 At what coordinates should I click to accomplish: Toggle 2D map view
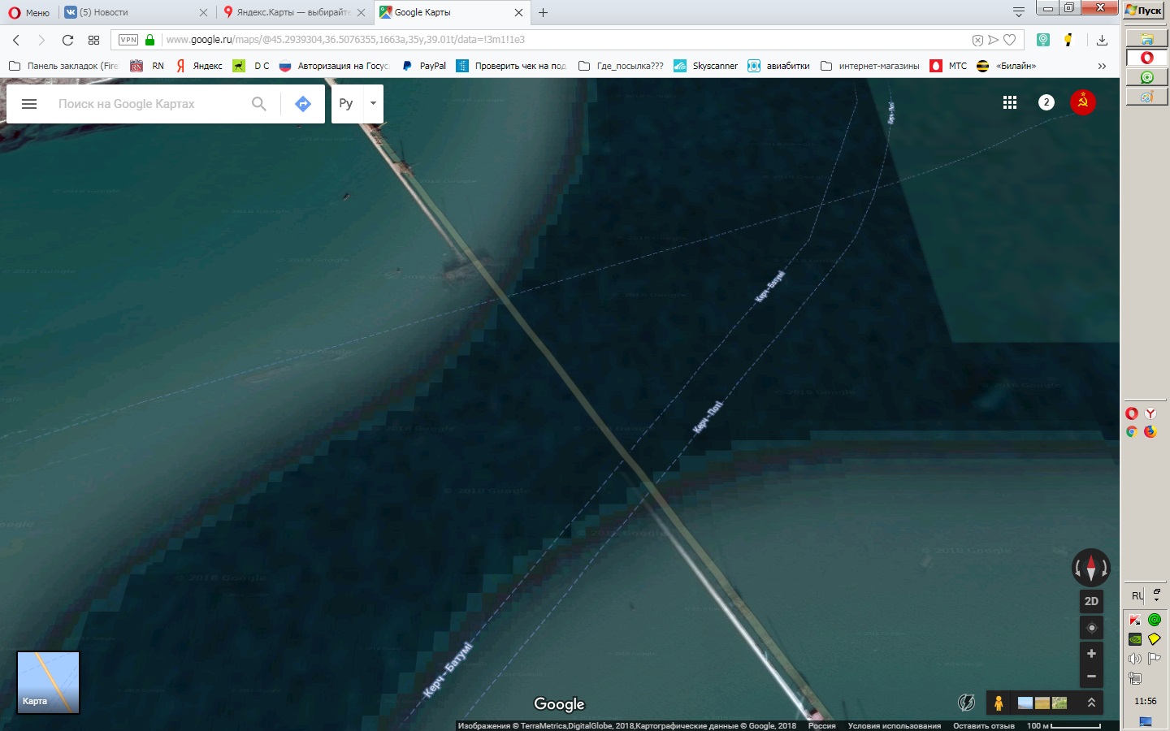coord(1091,601)
